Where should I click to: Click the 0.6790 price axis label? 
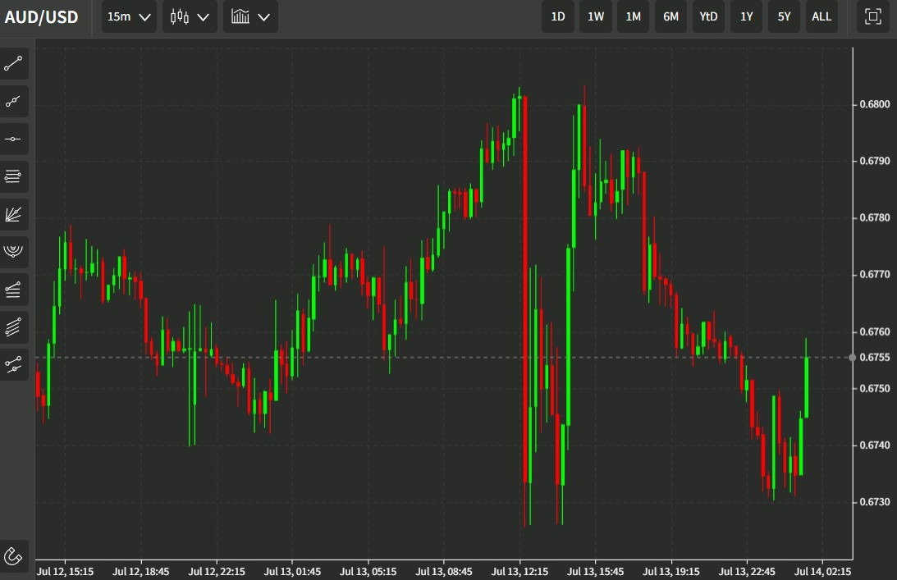coord(875,161)
